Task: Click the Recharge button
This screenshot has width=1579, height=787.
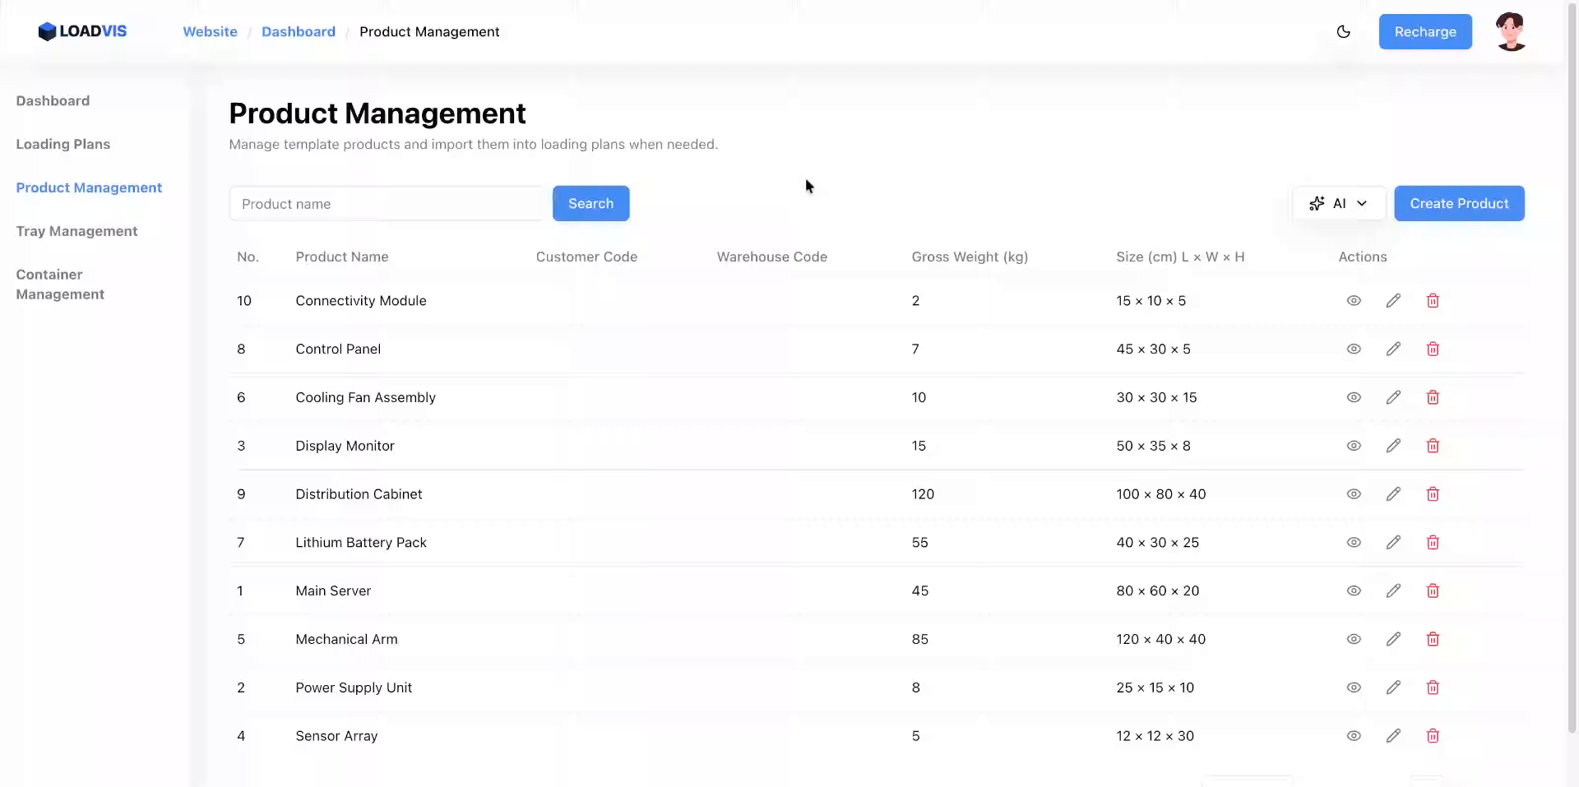Action: pyautogui.click(x=1425, y=32)
